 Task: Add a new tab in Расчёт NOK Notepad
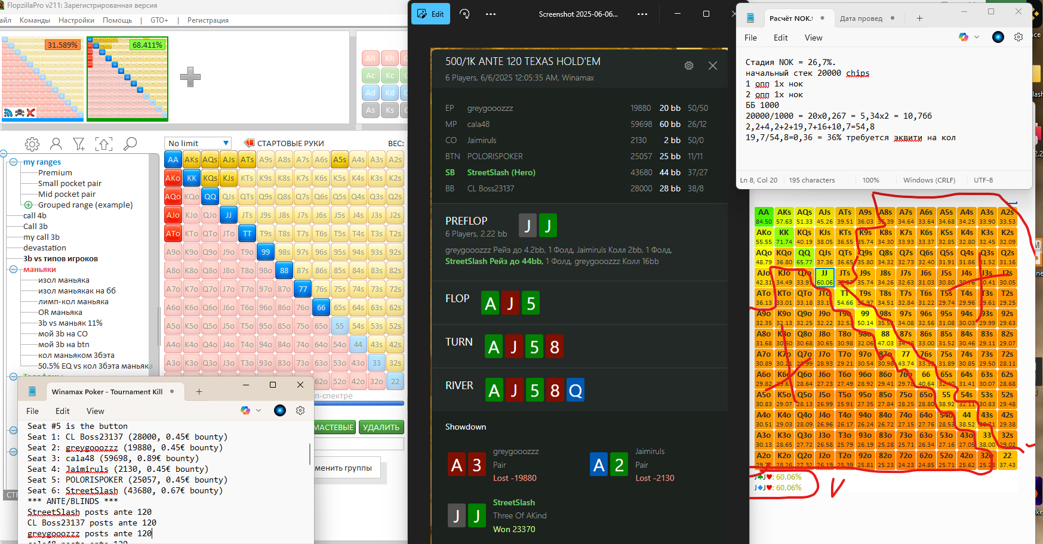(919, 18)
